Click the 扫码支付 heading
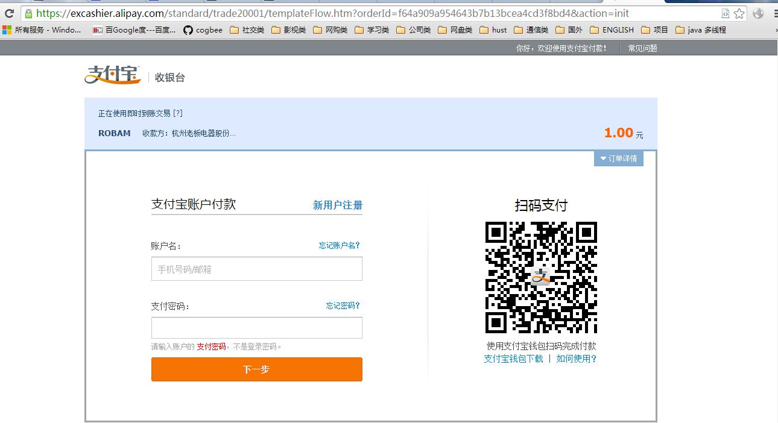This screenshot has width=778, height=423. (x=541, y=205)
